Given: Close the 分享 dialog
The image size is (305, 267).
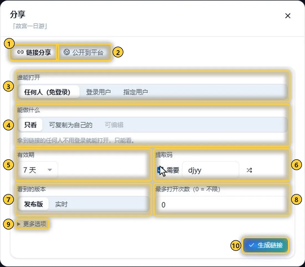Looking at the screenshot, I should [288, 16].
